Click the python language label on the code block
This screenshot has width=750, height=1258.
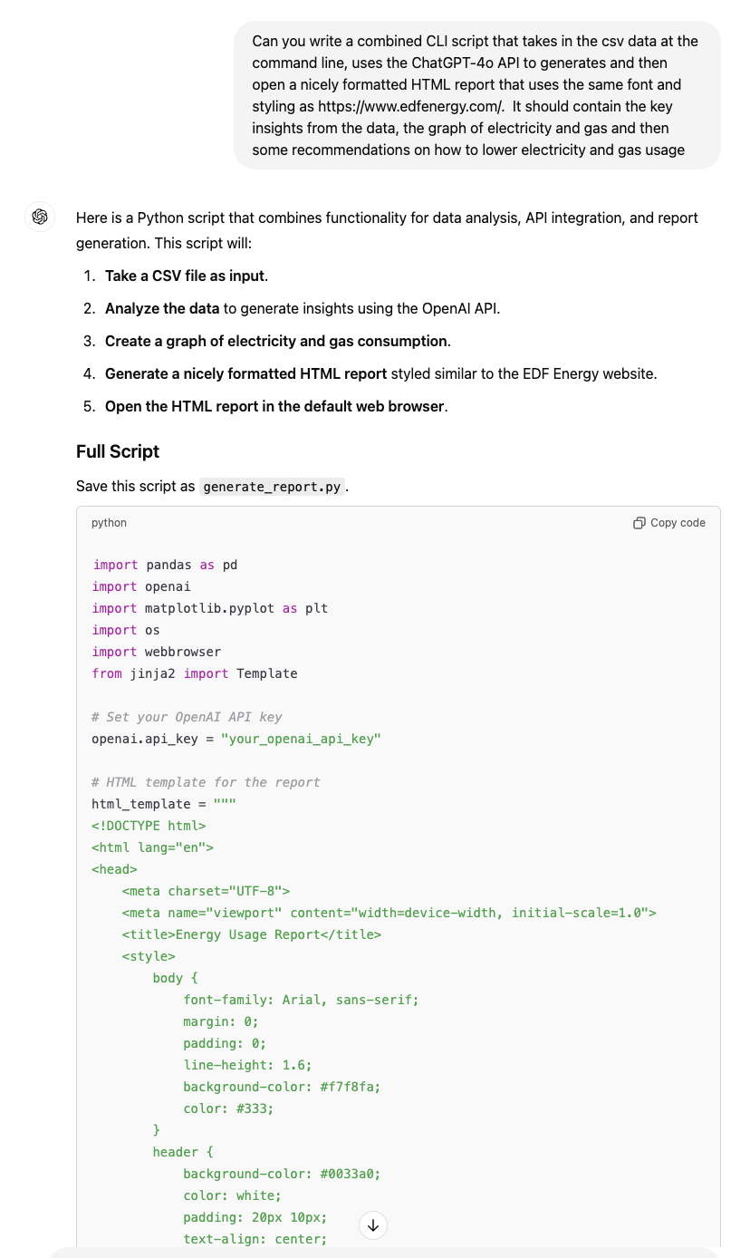tap(109, 523)
